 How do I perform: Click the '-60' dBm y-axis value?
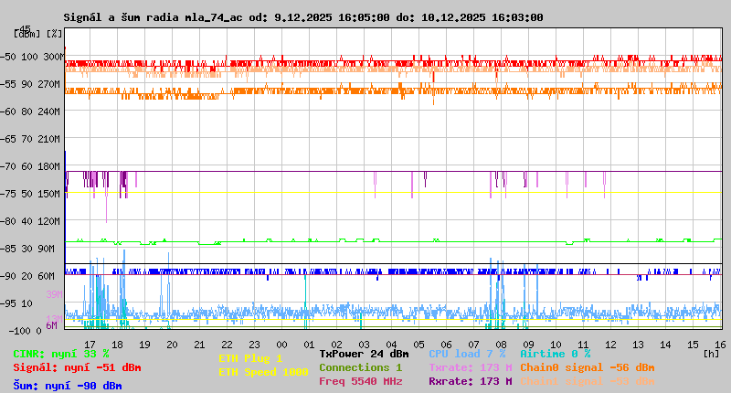pos(7,112)
